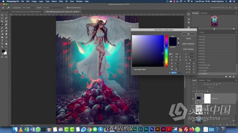Open Lightroom icon in Dock
238x133 pixels.
(x=140, y=129)
